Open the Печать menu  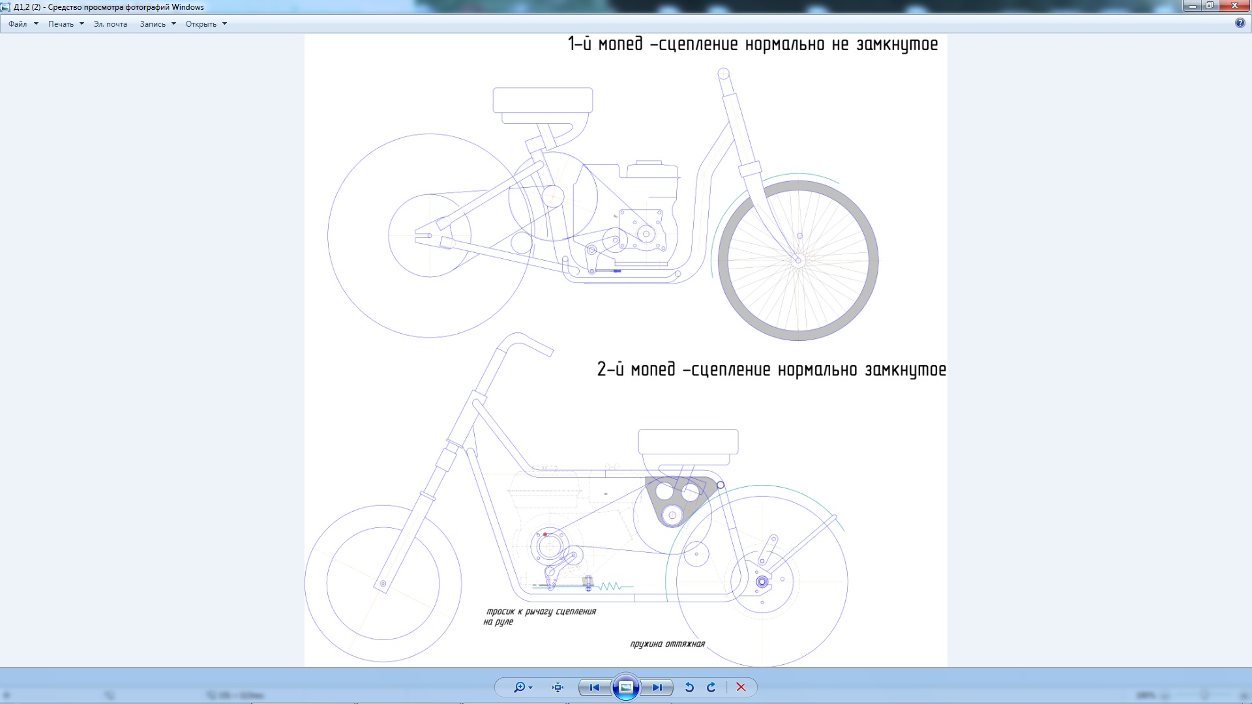pyautogui.click(x=61, y=24)
